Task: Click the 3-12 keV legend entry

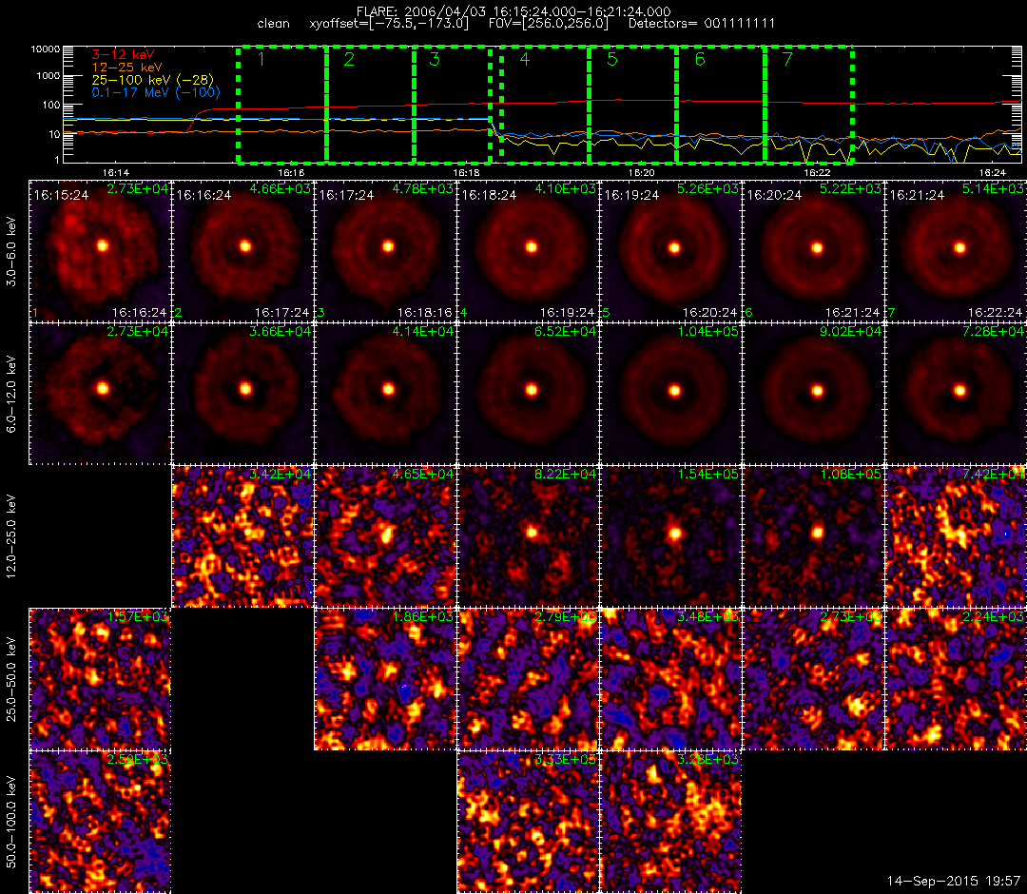Action: point(123,54)
